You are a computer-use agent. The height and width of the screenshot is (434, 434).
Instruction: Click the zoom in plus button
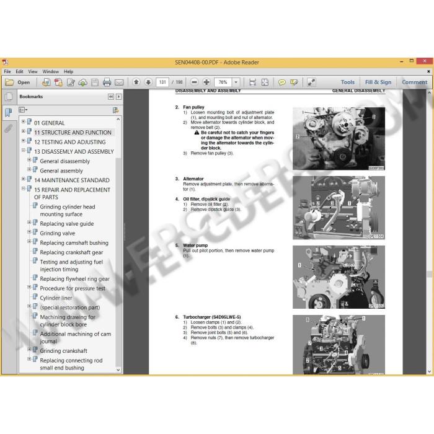[x=206, y=82]
